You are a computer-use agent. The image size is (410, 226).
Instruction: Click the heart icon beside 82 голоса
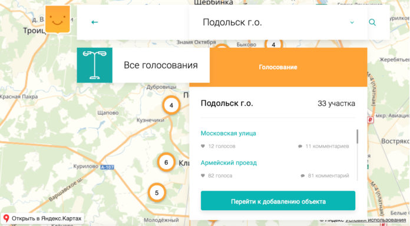203,175
